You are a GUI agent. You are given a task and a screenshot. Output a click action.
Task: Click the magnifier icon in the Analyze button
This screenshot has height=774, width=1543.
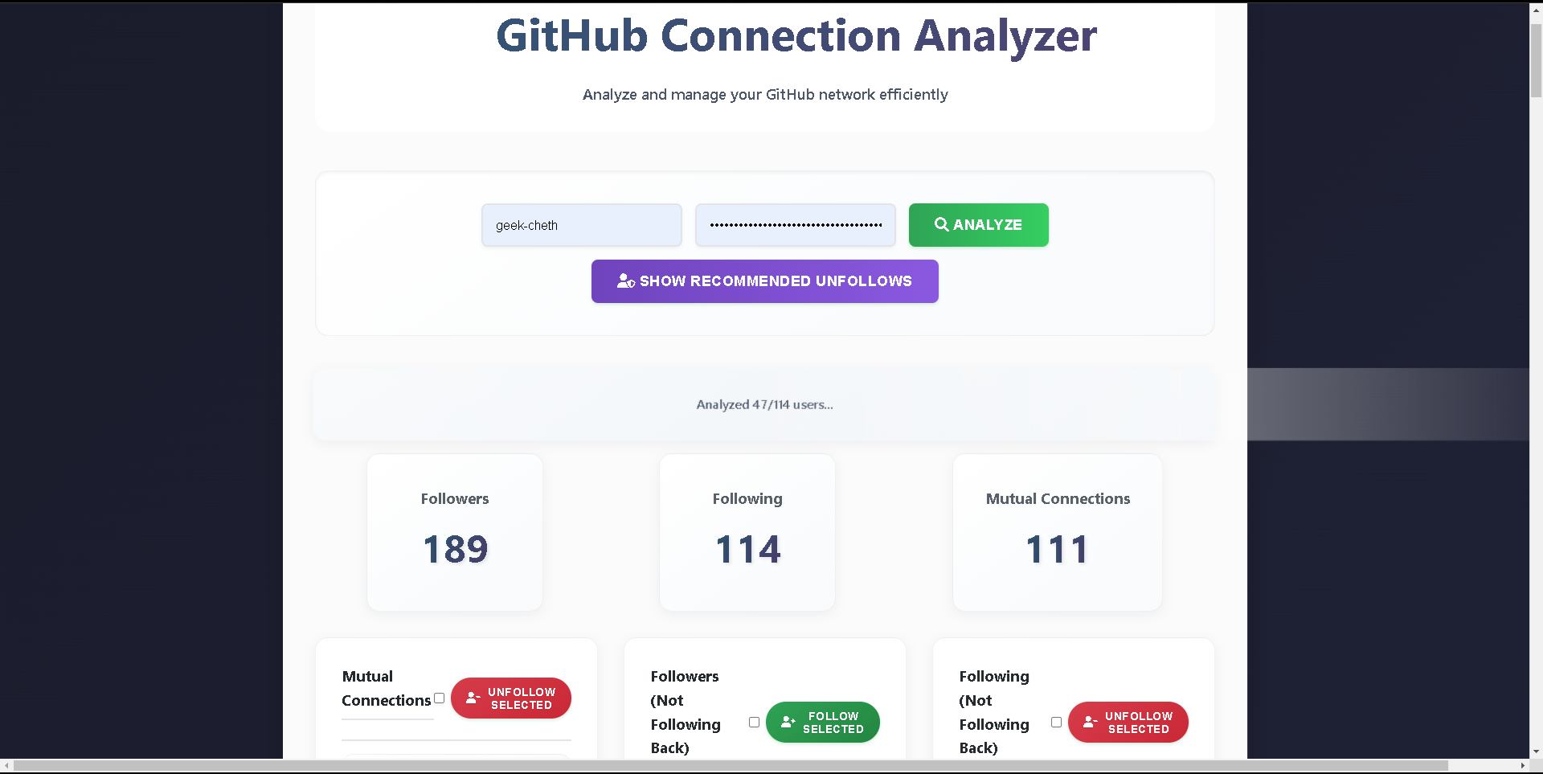941,225
